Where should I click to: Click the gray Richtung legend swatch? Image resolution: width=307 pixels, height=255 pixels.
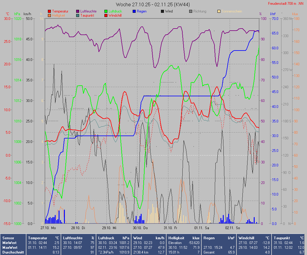(191, 11)
